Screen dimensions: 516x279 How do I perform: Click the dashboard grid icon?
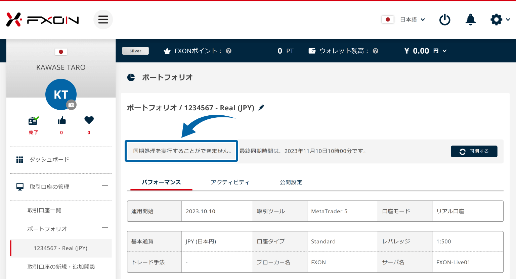pyautogui.click(x=20, y=160)
